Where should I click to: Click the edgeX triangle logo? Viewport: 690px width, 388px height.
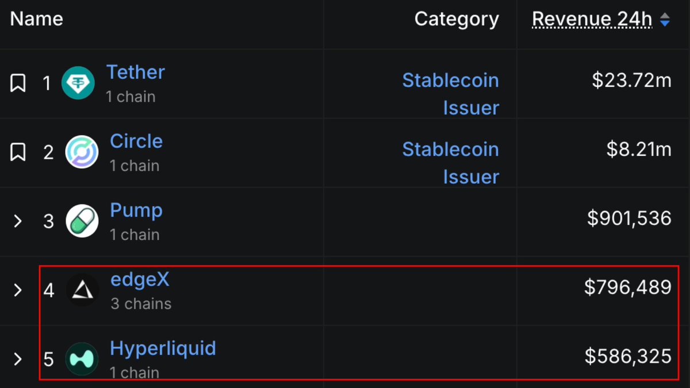click(82, 290)
